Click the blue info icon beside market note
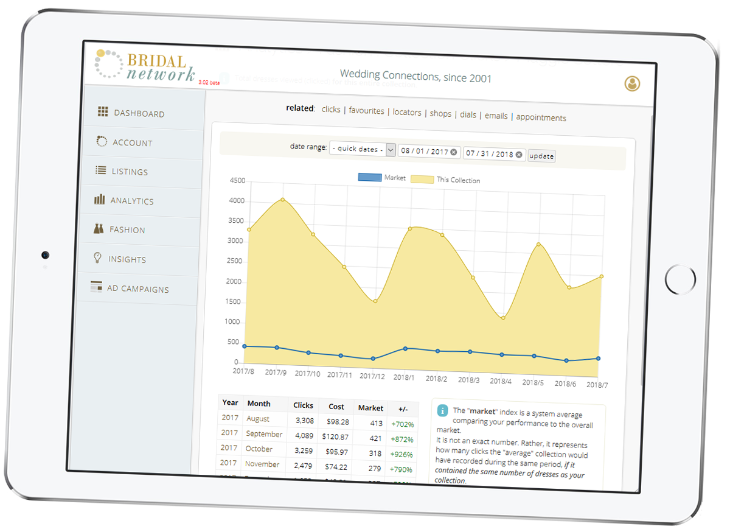This screenshot has width=730, height=529. (x=443, y=411)
